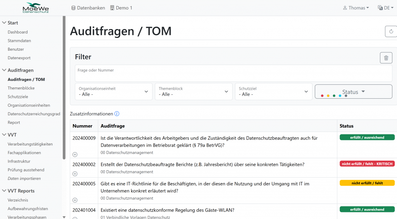Open the Organisationseinheit dropdown
The height and width of the screenshot is (219, 397).
point(114,92)
